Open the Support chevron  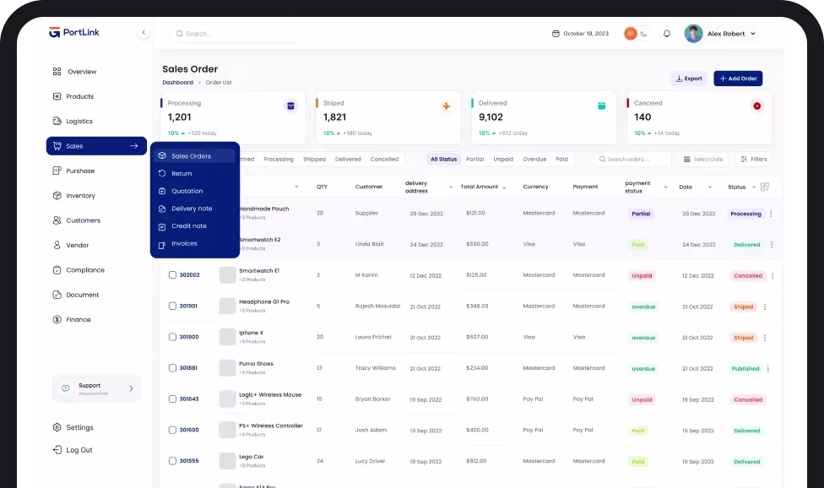[x=131, y=388]
